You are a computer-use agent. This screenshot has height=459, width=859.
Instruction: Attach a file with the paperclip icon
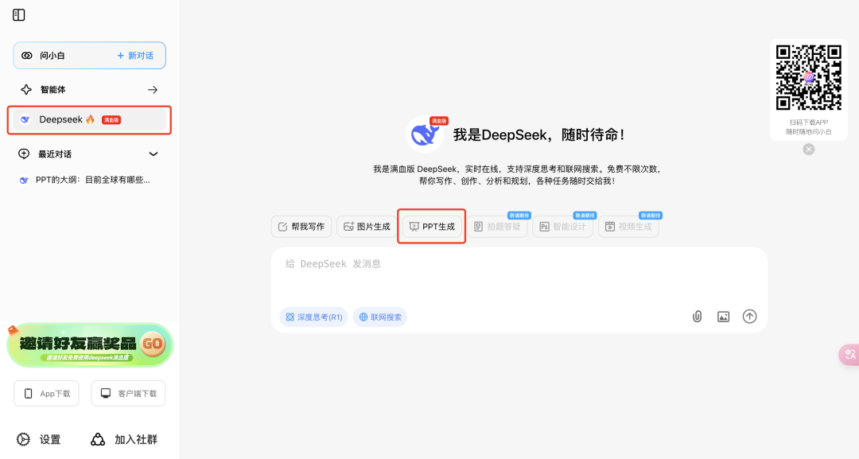click(x=697, y=317)
